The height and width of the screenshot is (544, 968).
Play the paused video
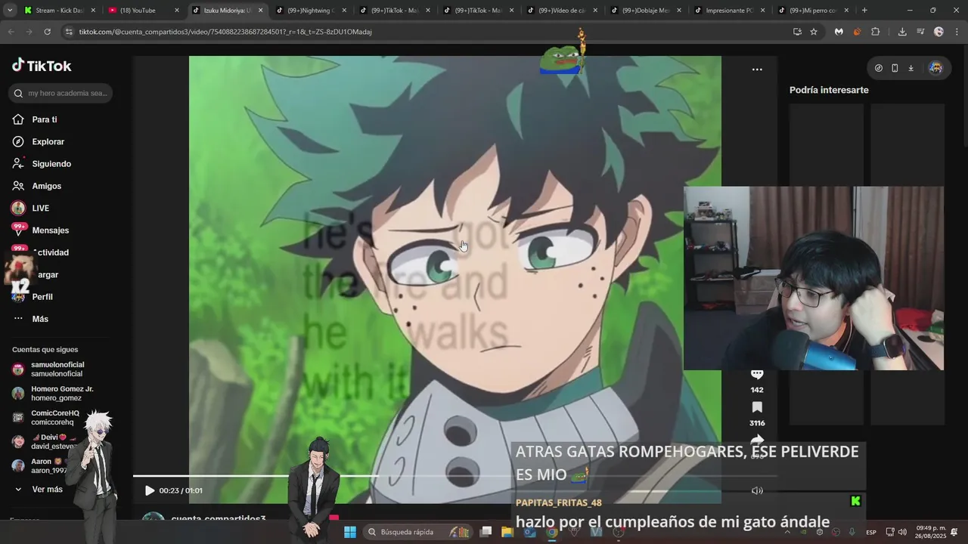[x=149, y=490]
